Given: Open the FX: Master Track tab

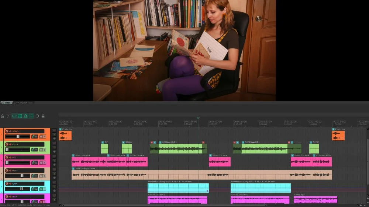Looking at the screenshot, I should (x=24, y=103).
